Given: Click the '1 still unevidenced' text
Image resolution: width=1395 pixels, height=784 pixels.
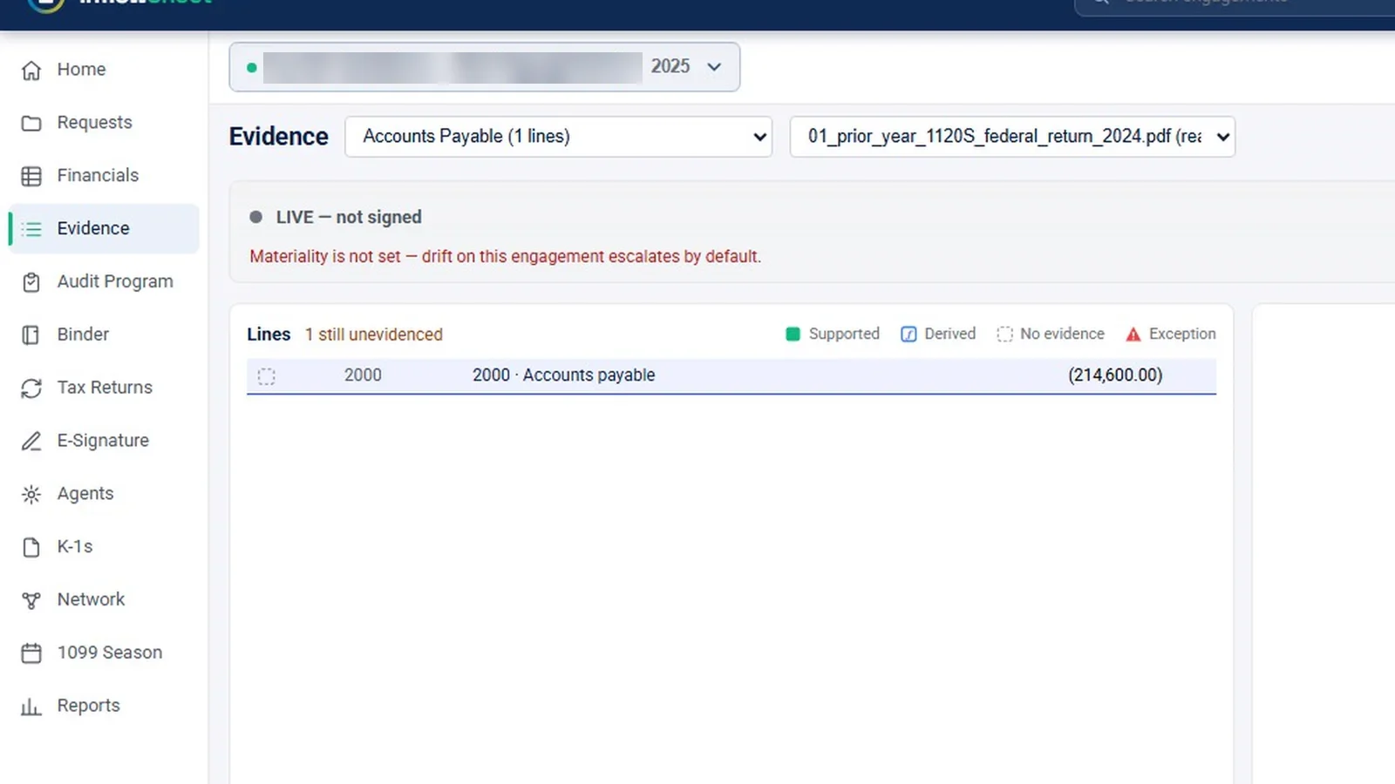Looking at the screenshot, I should pyautogui.click(x=374, y=335).
